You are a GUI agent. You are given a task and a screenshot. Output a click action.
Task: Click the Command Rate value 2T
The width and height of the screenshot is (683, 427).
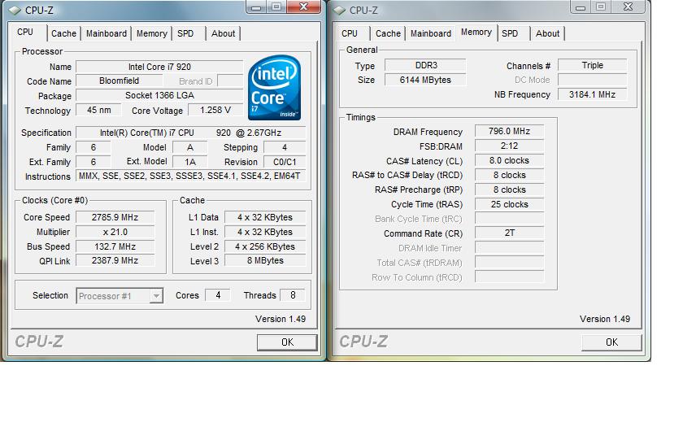[509, 233]
